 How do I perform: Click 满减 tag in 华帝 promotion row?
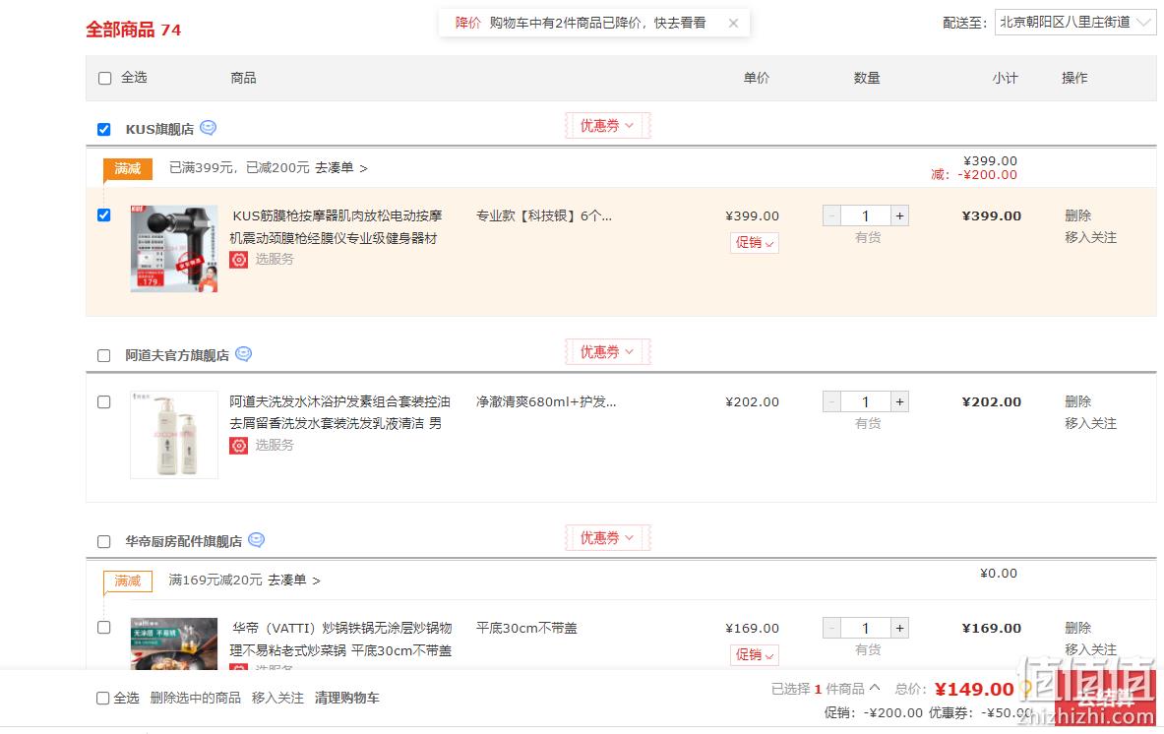[128, 581]
